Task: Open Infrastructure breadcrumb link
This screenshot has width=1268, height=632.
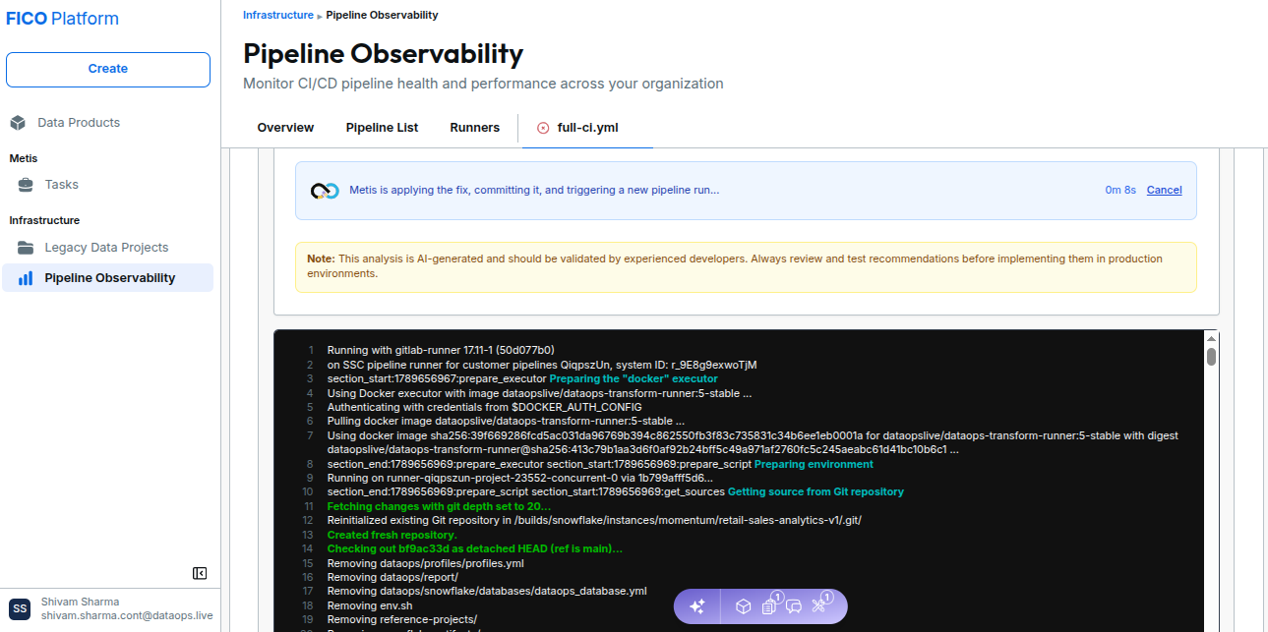Action: tap(279, 15)
